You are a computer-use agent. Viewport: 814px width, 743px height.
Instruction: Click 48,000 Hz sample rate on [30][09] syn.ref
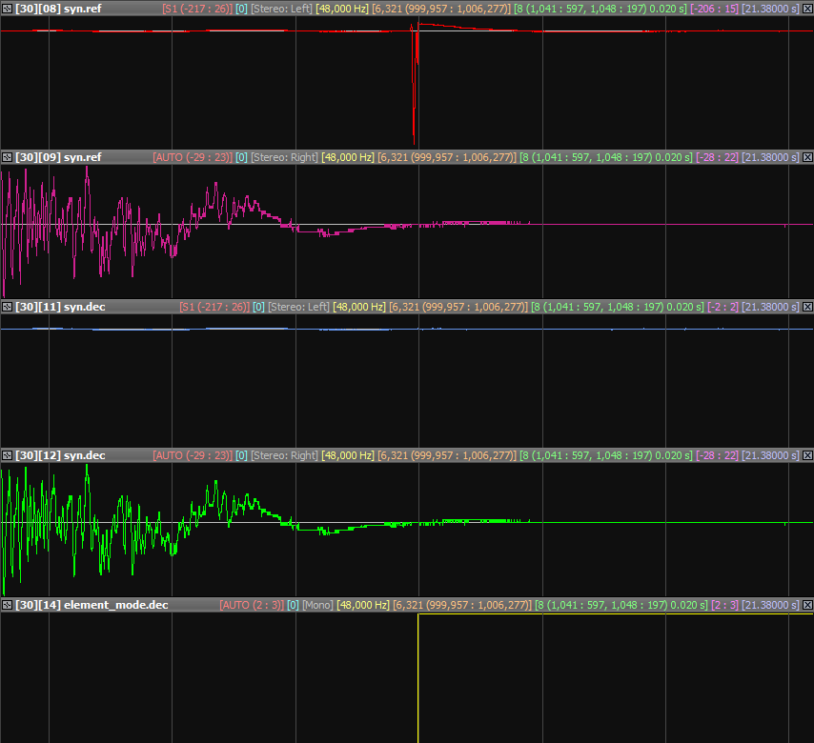pos(348,157)
